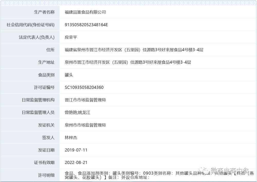Select the credit code 91350582052348164E
The width and height of the screenshot is (257, 182).
[86, 25]
